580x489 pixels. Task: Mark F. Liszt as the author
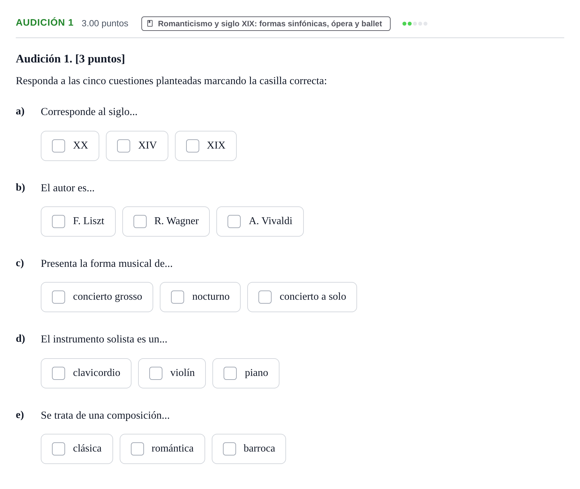click(59, 221)
